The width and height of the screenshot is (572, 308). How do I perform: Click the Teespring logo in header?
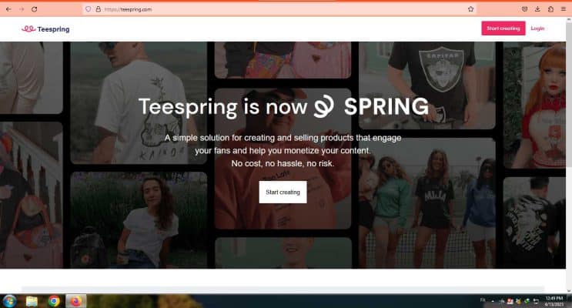click(45, 28)
